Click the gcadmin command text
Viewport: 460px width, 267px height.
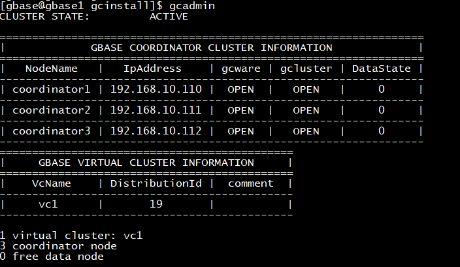[192, 6]
